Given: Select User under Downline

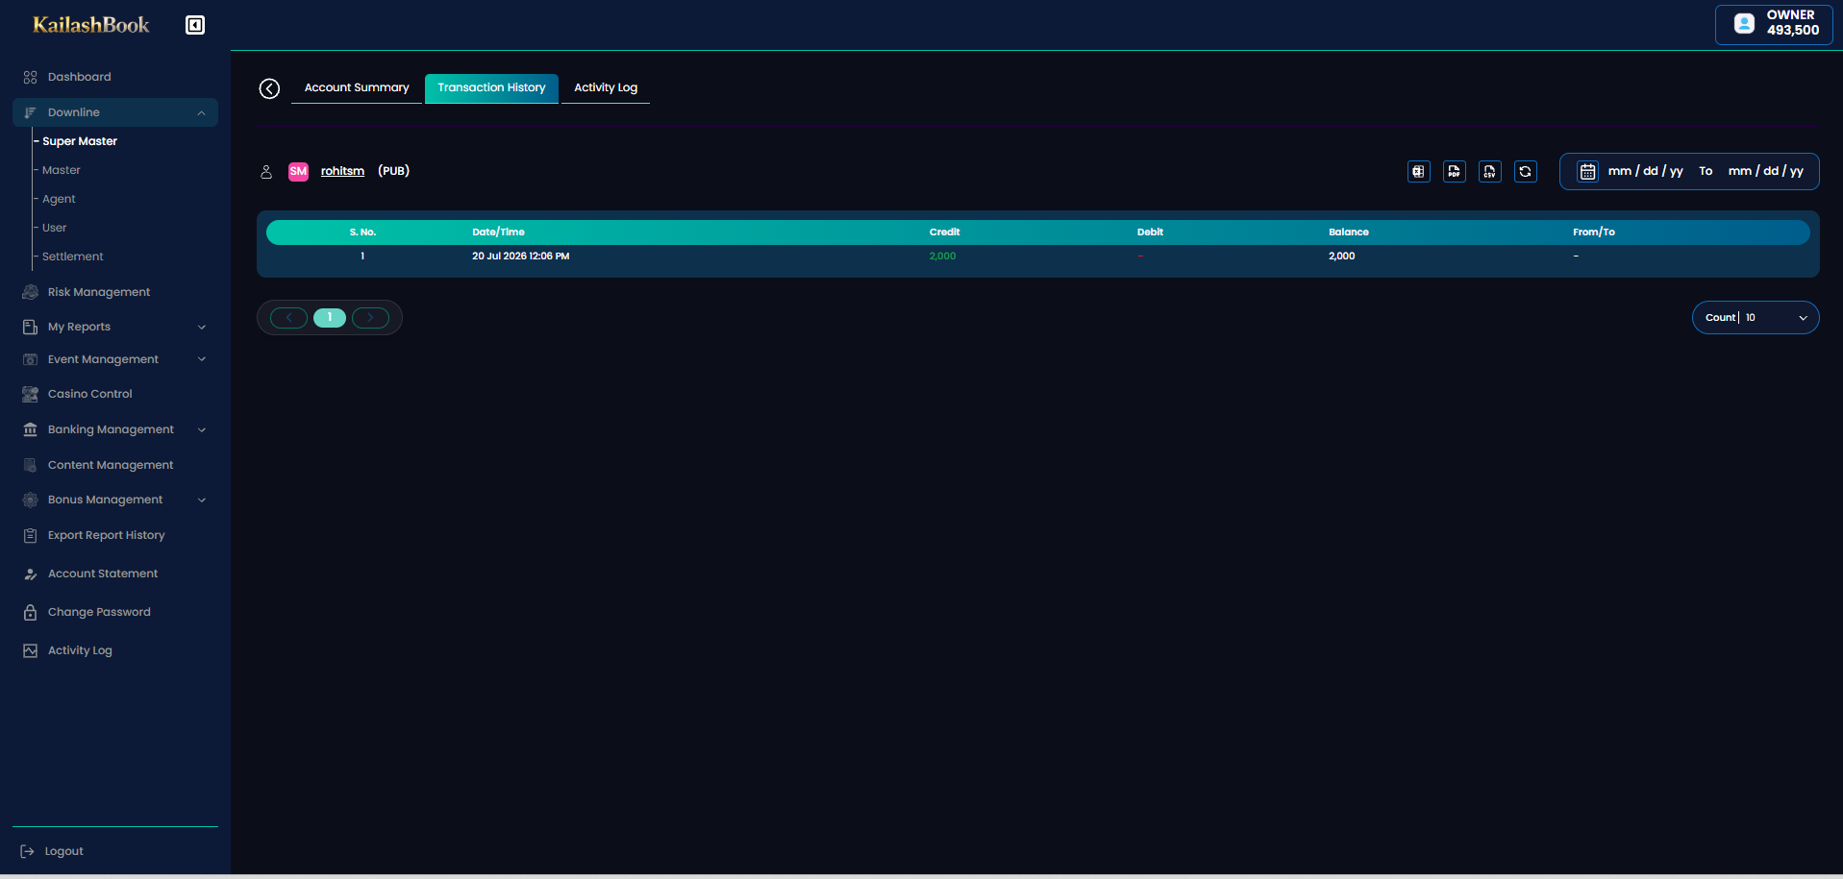Looking at the screenshot, I should (x=55, y=228).
